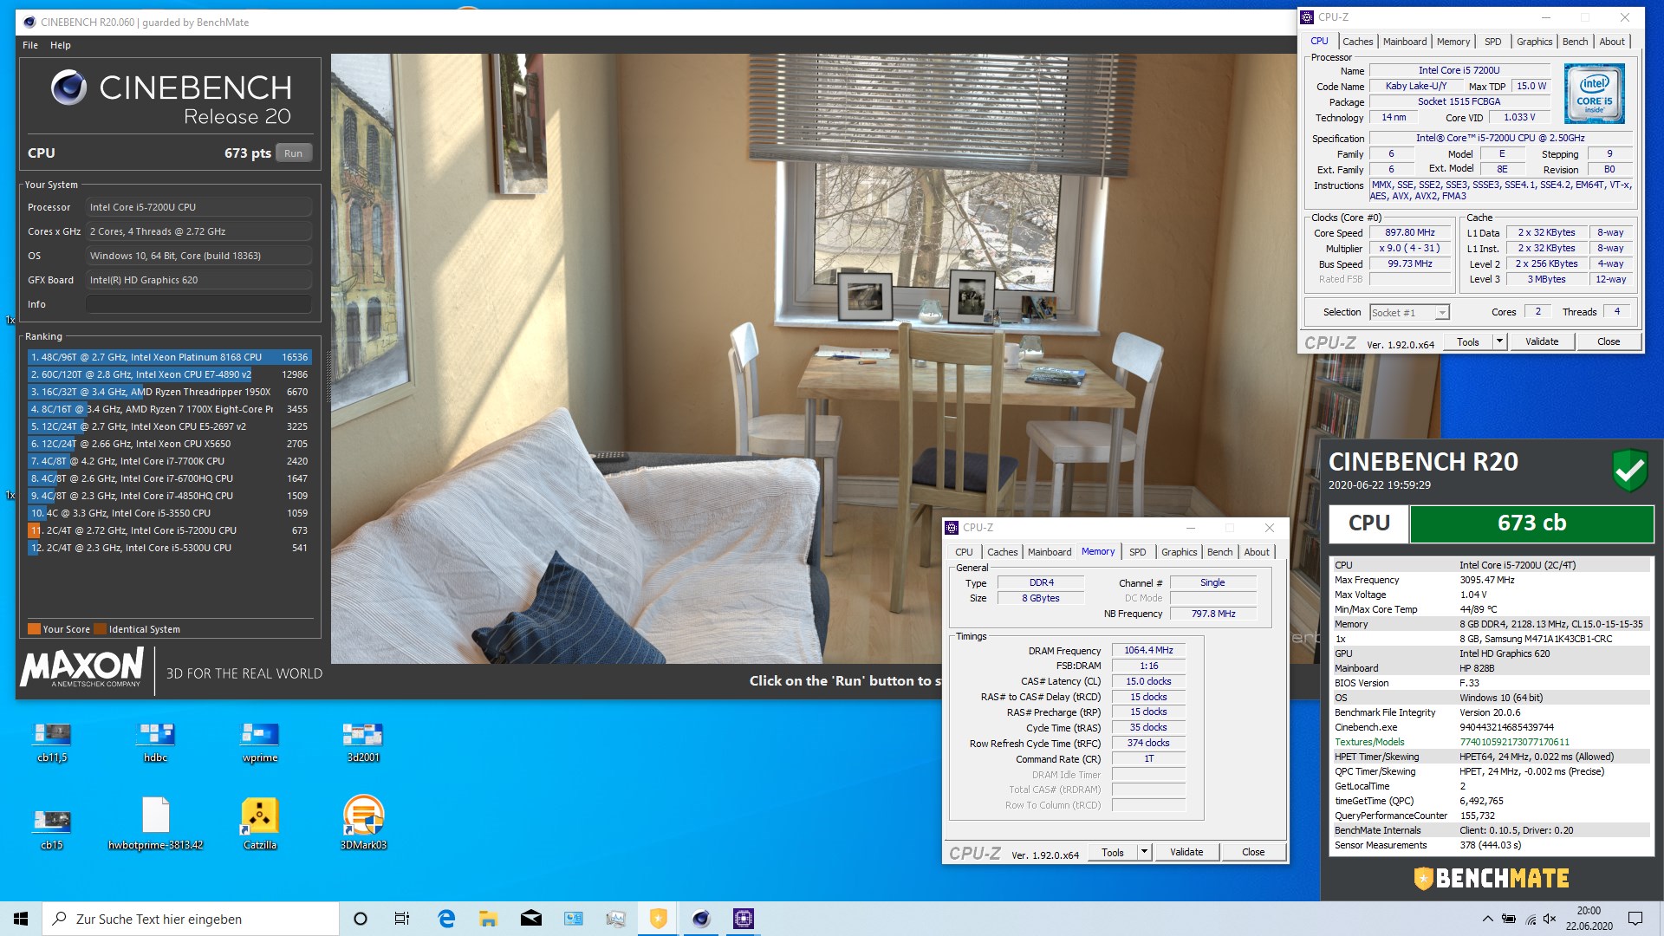
Task: Click the Cinebench logo sphere icon
Action: pos(68,88)
